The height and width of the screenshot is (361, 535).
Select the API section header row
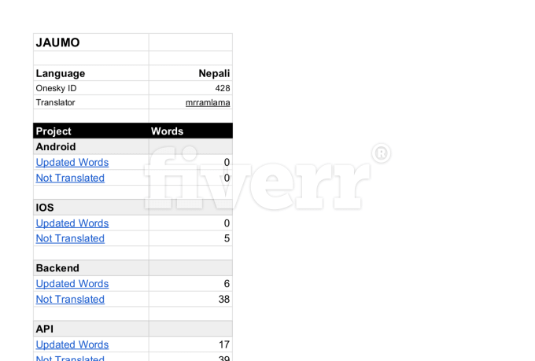click(133, 329)
